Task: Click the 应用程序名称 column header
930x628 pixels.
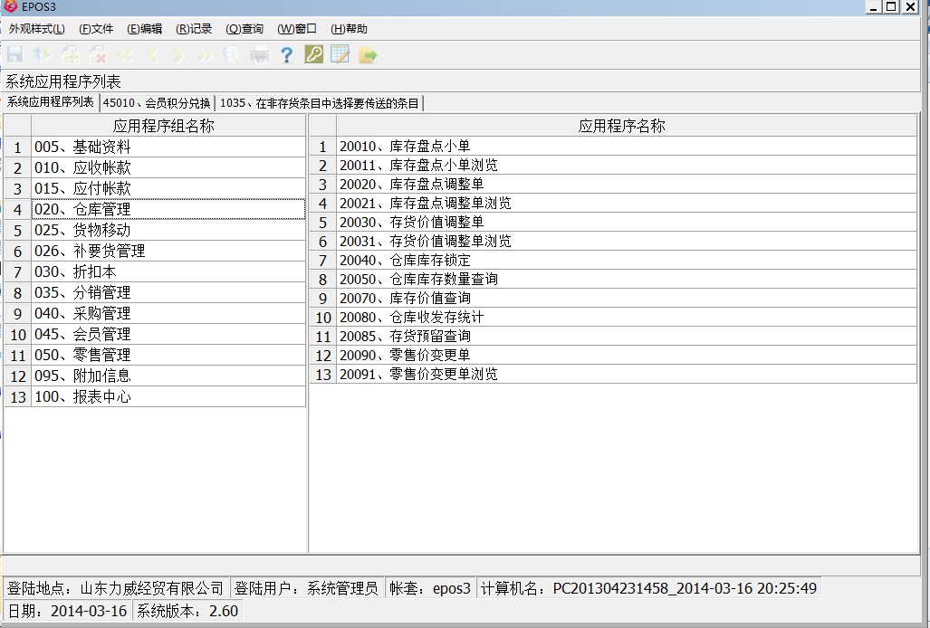Action: click(621, 126)
